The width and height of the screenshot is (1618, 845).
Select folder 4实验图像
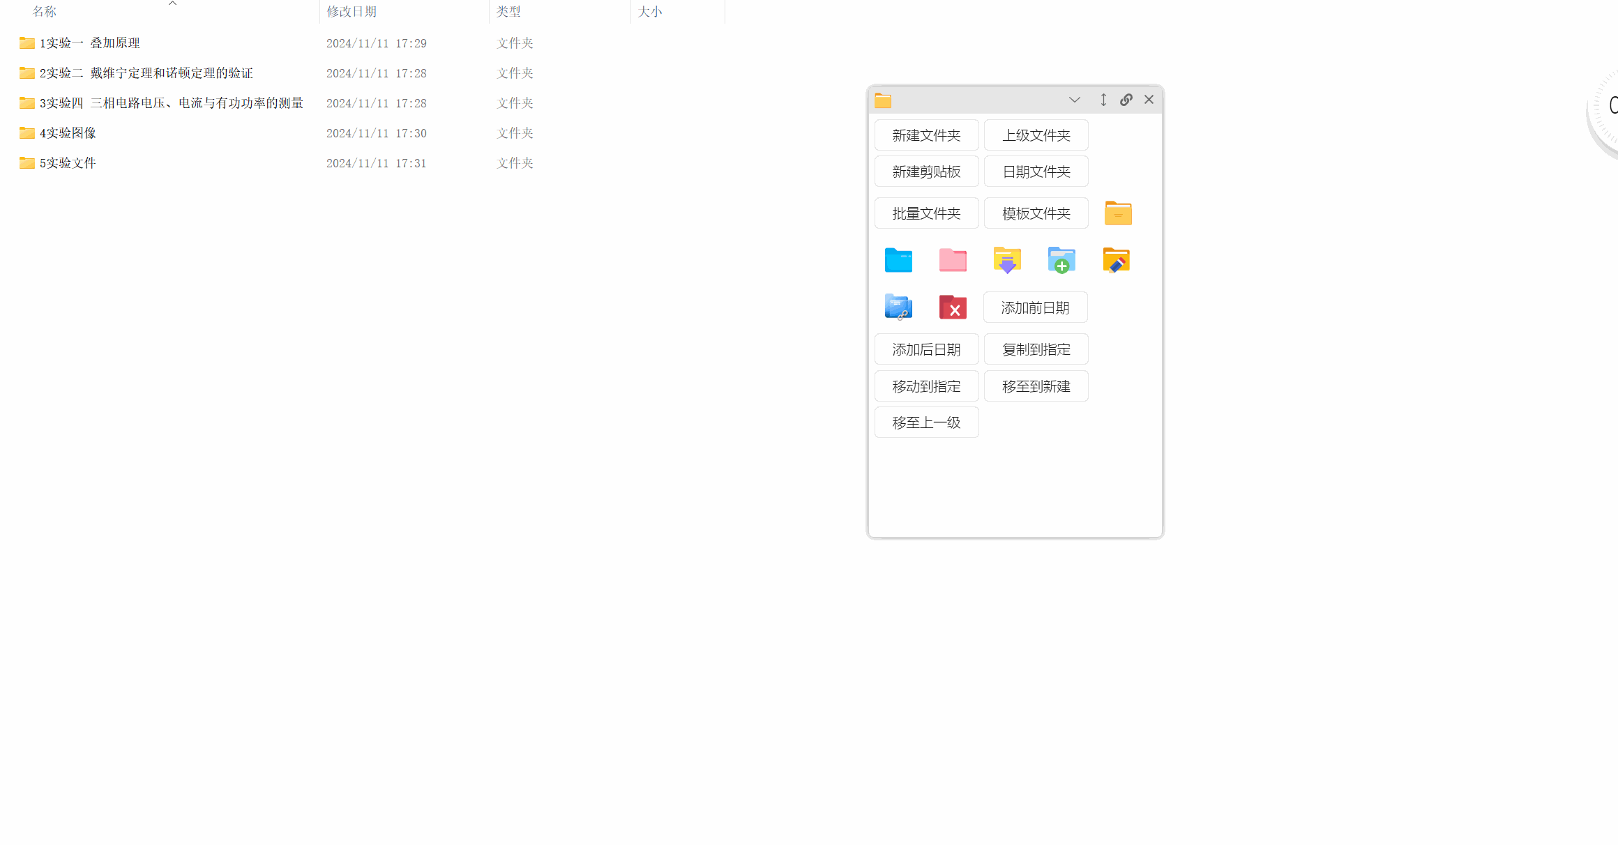tap(68, 133)
